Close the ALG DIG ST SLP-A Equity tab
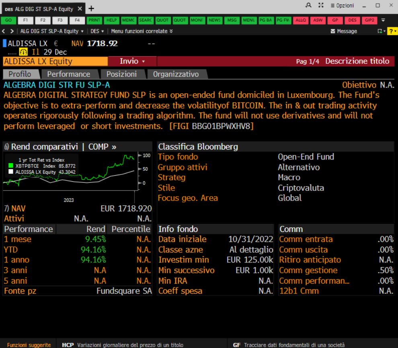The width and height of the screenshot is (398, 348). point(80,8)
